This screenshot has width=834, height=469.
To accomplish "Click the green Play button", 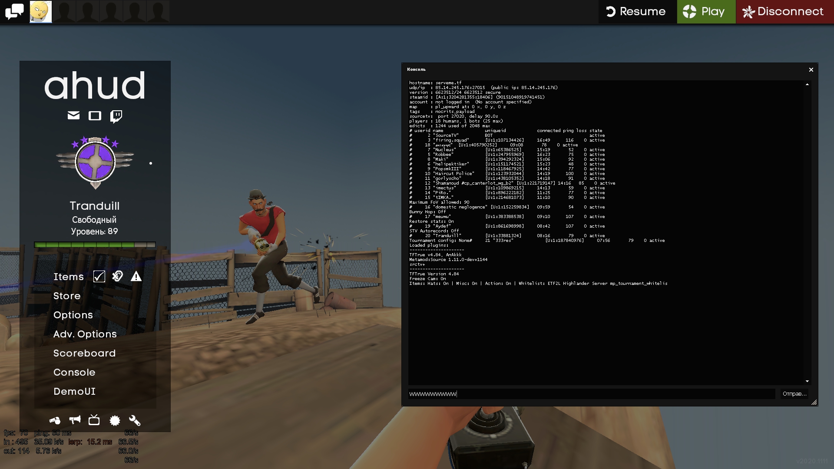I will 706,11.
